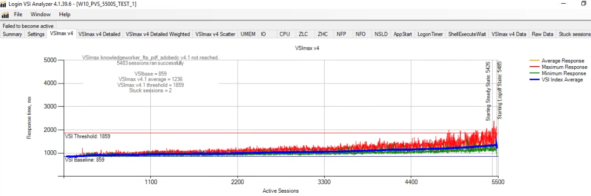Minimize the Analyzer window
Viewport: 591px width, 196px height.
click(x=564, y=4)
